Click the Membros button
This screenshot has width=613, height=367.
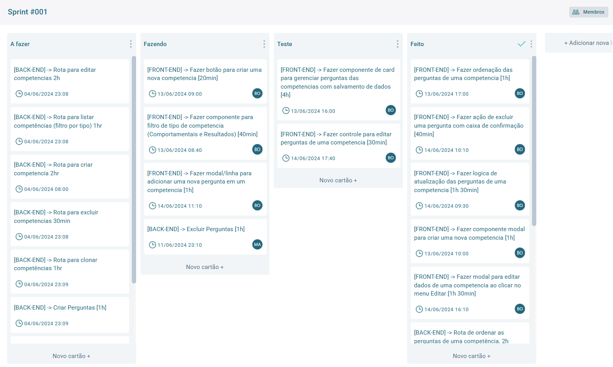point(588,12)
